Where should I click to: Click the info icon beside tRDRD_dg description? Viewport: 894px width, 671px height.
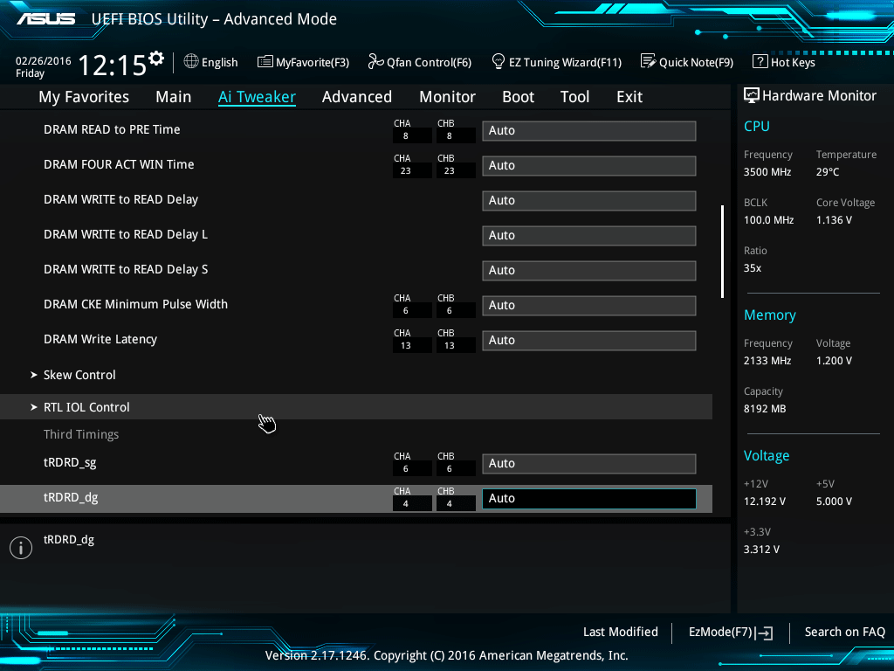click(20, 548)
